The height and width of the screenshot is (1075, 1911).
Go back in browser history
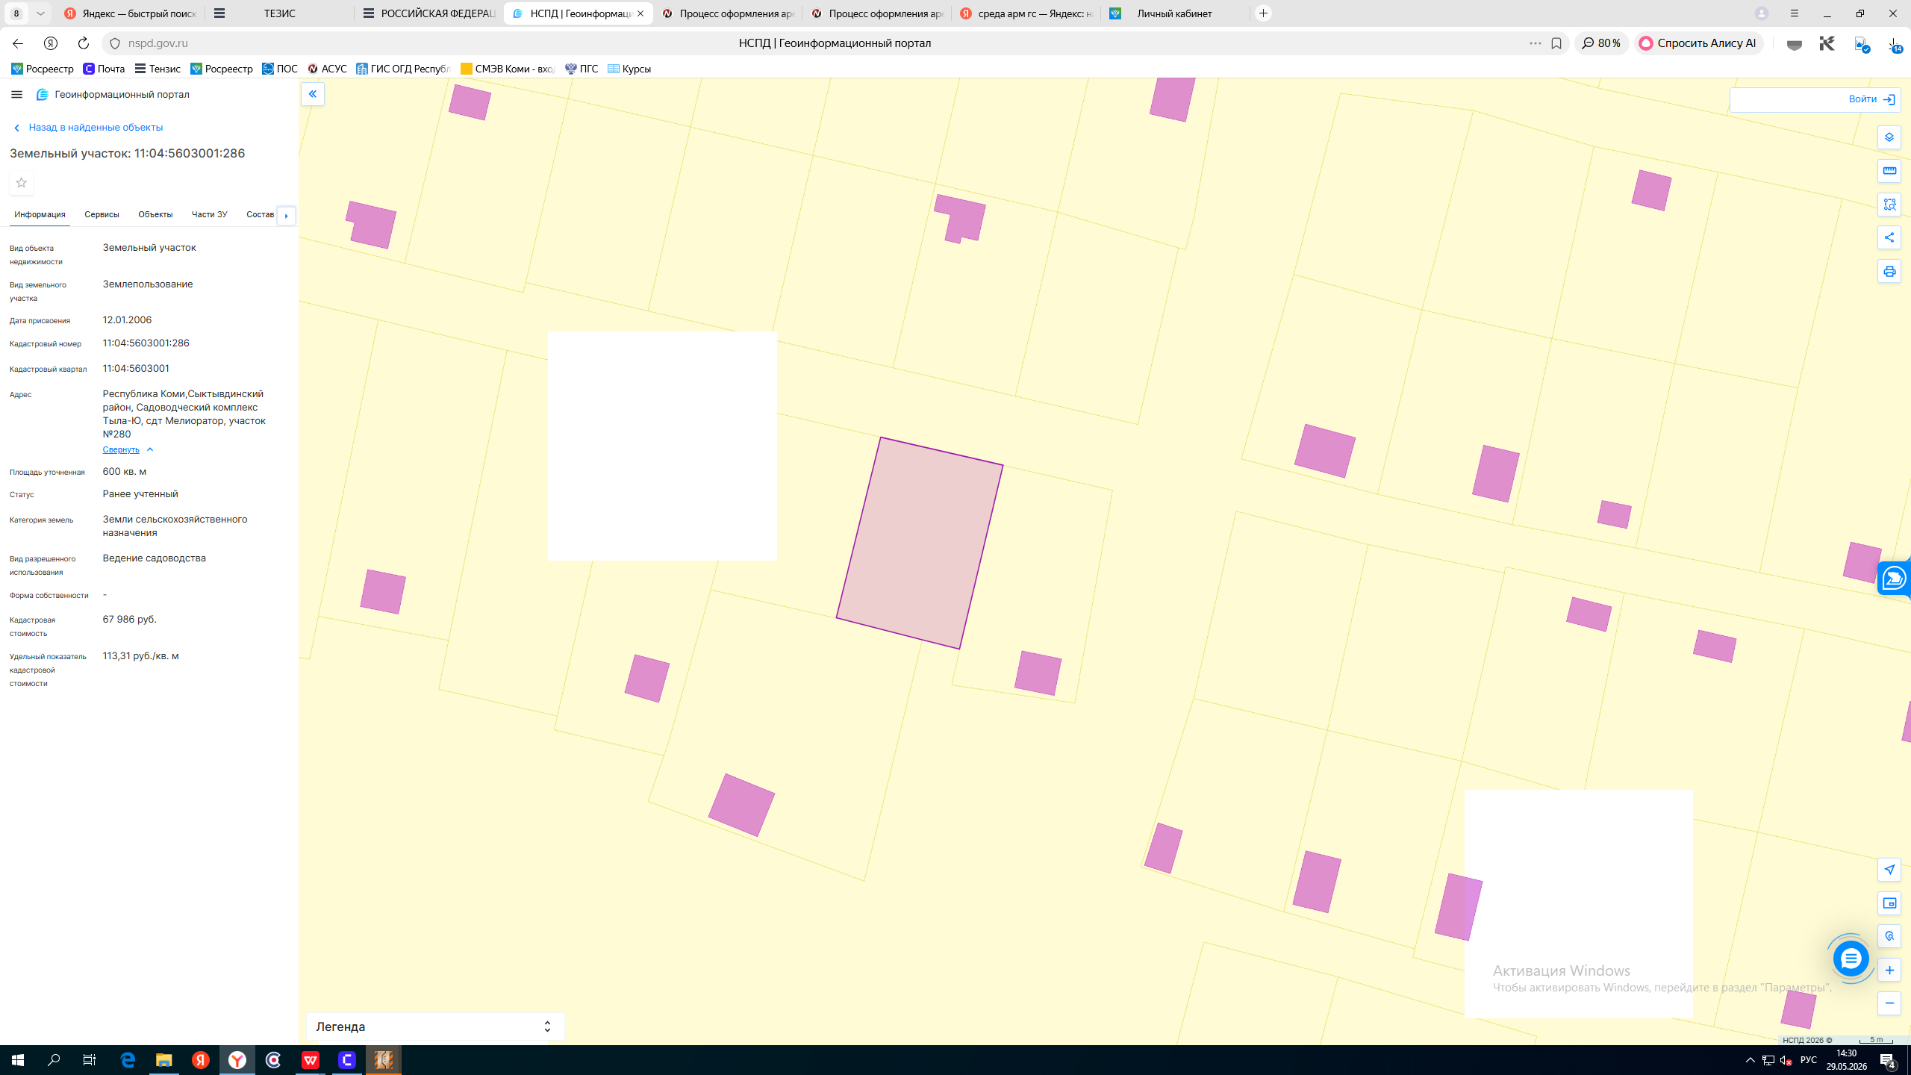pos(18,43)
